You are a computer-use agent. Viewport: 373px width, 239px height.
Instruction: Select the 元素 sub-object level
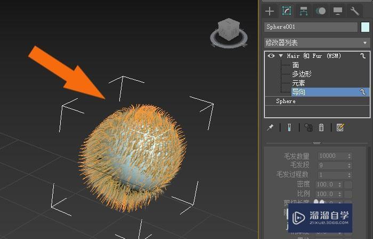[298, 83]
